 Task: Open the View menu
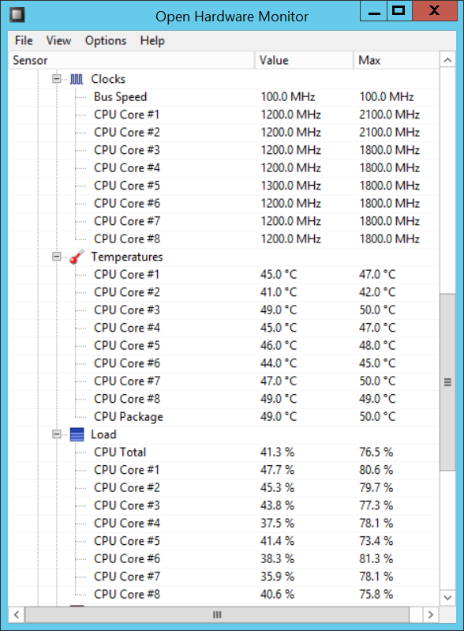58,40
